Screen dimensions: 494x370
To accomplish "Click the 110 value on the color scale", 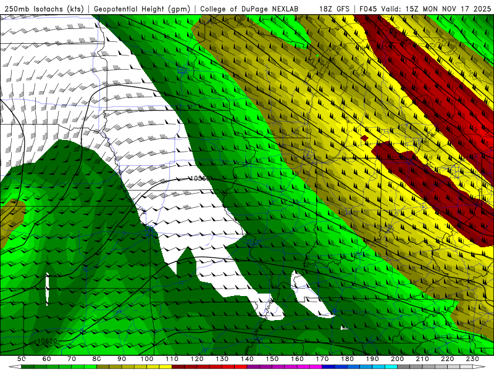I will [x=172, y=359].
